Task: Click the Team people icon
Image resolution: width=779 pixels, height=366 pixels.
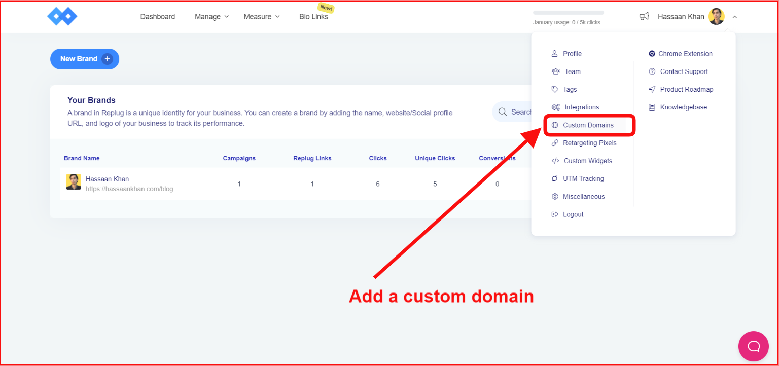Action: coord(555,71)
